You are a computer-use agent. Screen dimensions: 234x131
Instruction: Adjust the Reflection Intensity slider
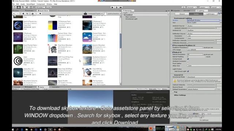201,40
